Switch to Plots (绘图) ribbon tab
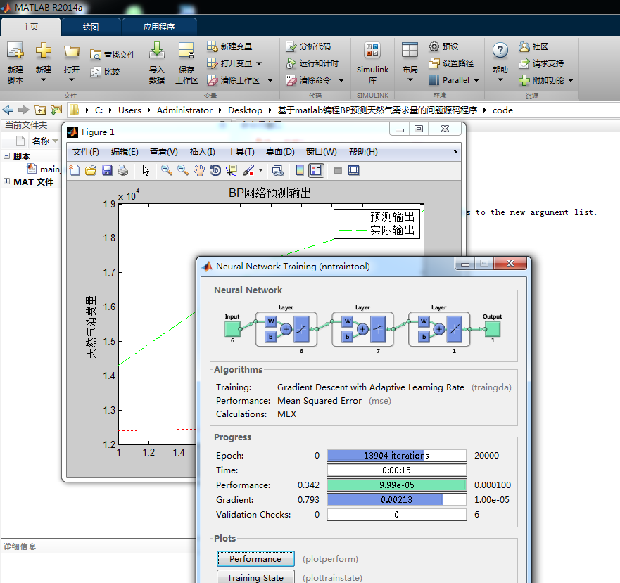This screenshot has height=583, width=620. pyautogui.click(x=91, y=27)
